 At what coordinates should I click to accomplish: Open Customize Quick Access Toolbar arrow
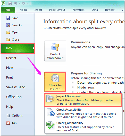pyautogui.click(x=32, y=4)
